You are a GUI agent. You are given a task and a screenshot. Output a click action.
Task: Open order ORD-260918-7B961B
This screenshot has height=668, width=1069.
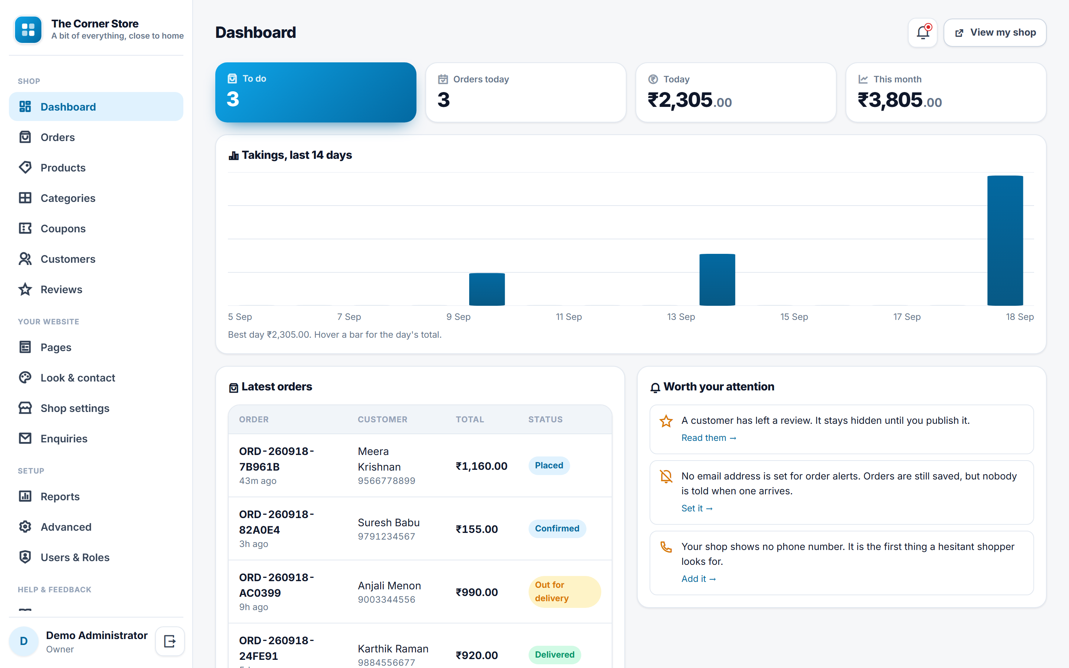coord(277,459)
